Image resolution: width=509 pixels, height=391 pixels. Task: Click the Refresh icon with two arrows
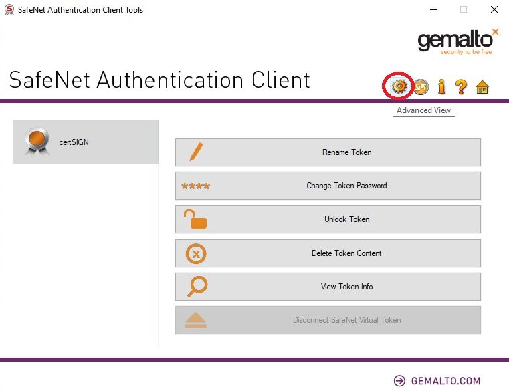420,87
